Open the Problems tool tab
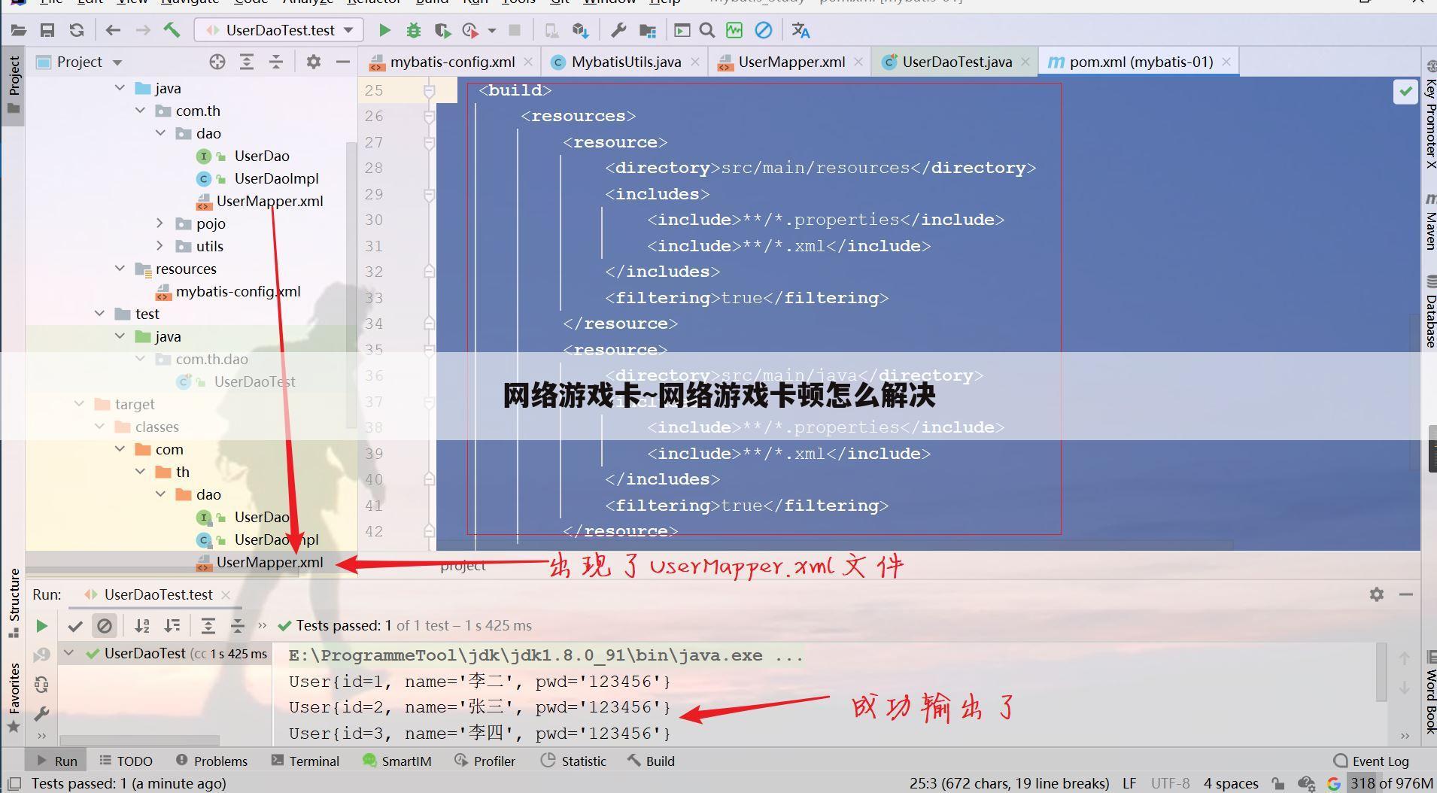Viewport: 1437px width, 793px height. 211,761
